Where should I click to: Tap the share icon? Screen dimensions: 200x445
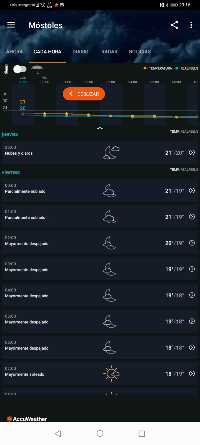174,25
